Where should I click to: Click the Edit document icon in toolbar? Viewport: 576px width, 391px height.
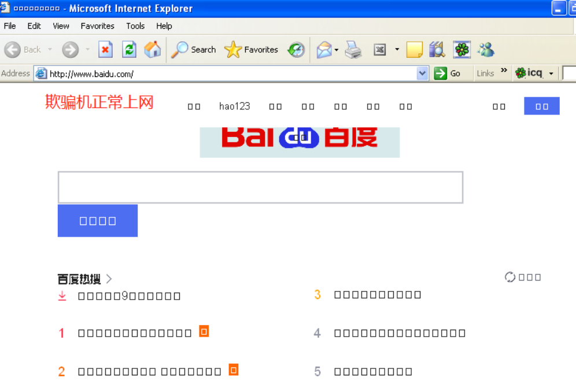point(380,50)
